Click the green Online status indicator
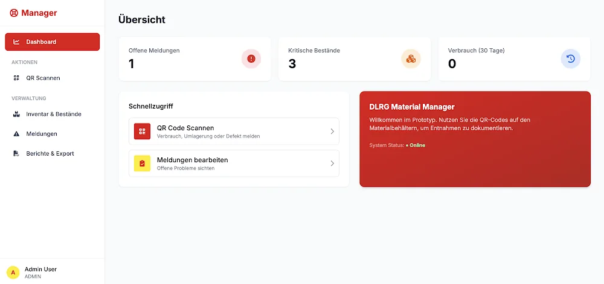This screenshot has width=604, height=284. (x=416, y=145)
